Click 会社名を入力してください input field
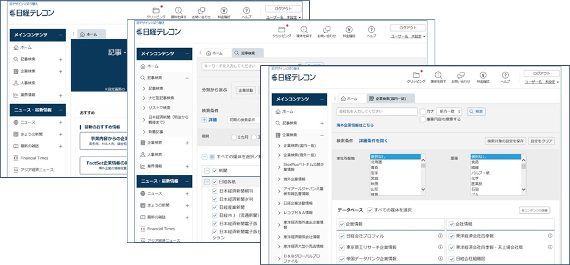The image size is (570, 265). (377, 111)
